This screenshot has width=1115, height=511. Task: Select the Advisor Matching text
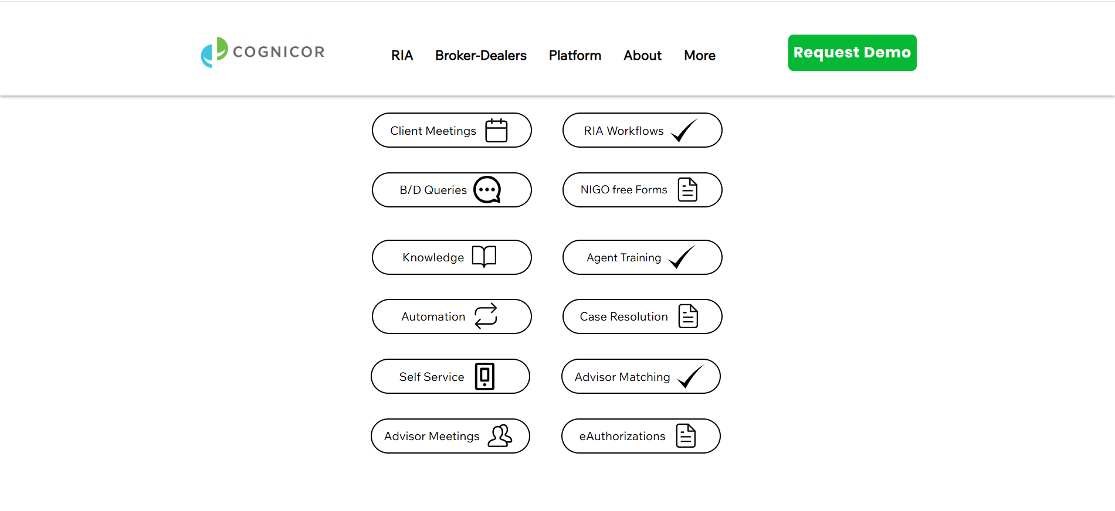pos(622,377)
